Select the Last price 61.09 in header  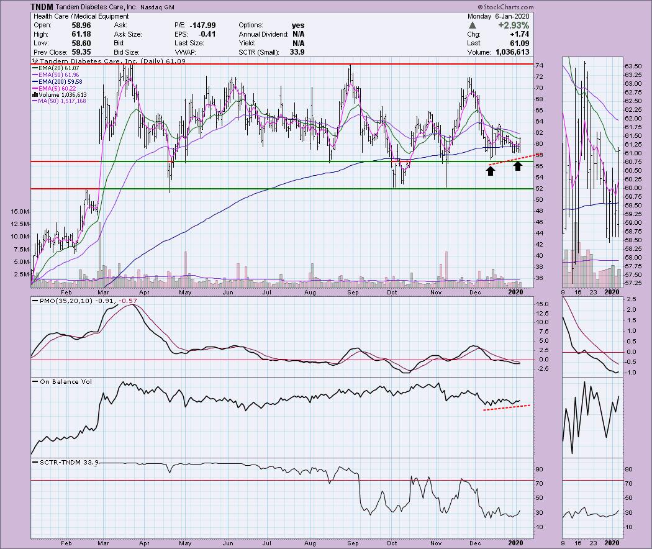[520, 43]
